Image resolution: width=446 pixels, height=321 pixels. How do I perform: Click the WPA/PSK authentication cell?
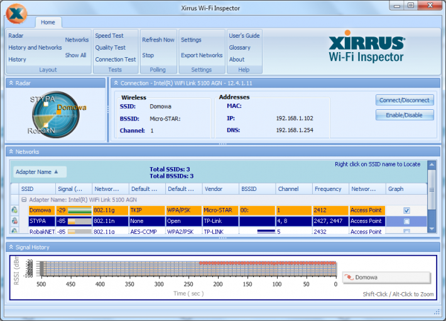coord(184,210)
